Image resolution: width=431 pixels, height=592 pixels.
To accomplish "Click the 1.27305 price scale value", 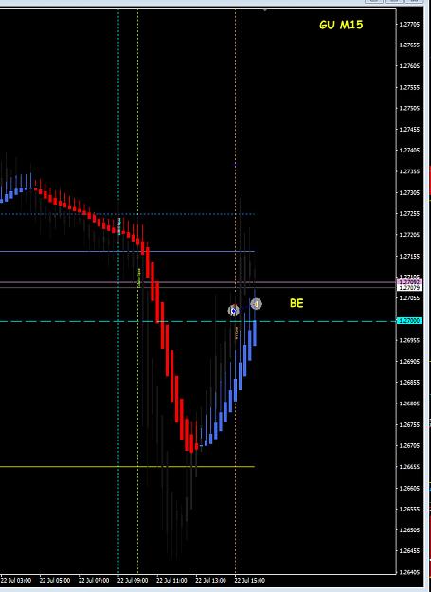I will (409, 192).
